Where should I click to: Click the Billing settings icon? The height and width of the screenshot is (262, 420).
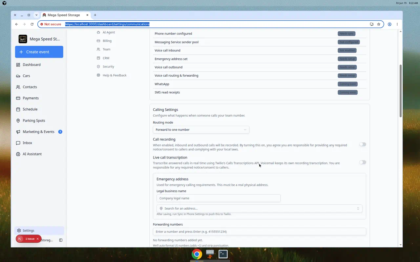coord(98,41)
